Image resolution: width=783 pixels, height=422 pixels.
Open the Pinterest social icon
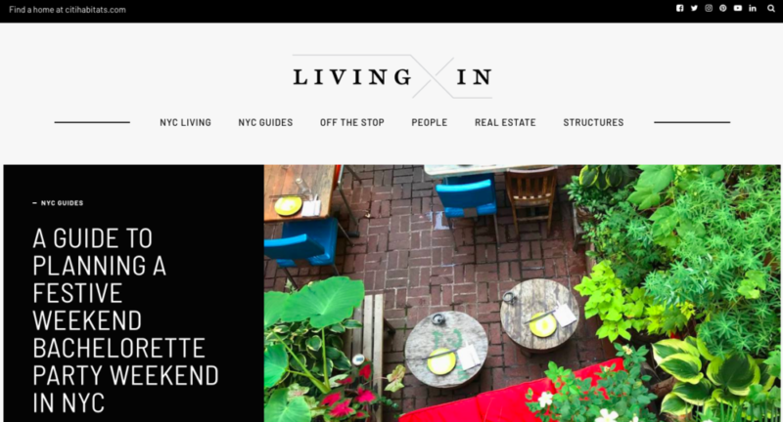[723, 8]
